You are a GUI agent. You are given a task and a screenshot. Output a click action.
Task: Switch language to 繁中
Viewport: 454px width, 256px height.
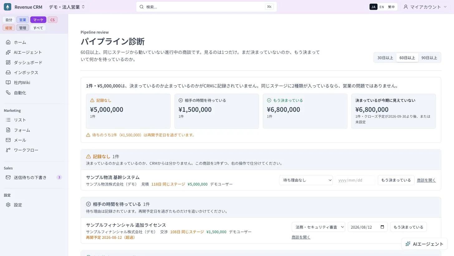(x=391, y=7)
